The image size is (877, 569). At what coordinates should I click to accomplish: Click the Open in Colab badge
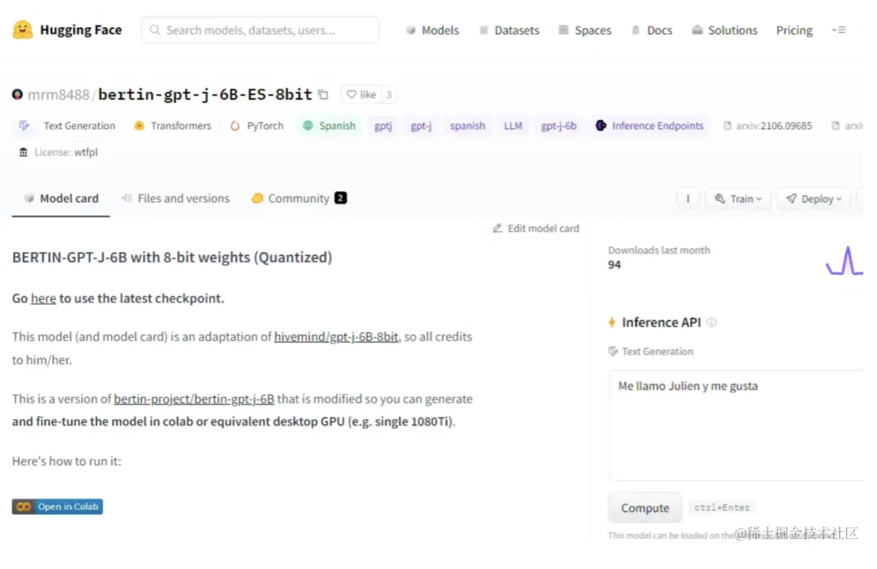pos(58,507)
